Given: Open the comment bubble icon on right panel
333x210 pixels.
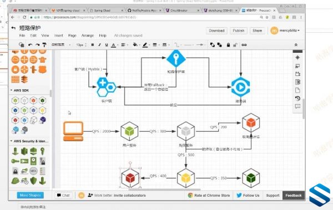Looking at the screenshot, I should (x=297, y=106).
